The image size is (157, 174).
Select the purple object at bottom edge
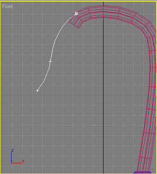(x=142, y=172)
